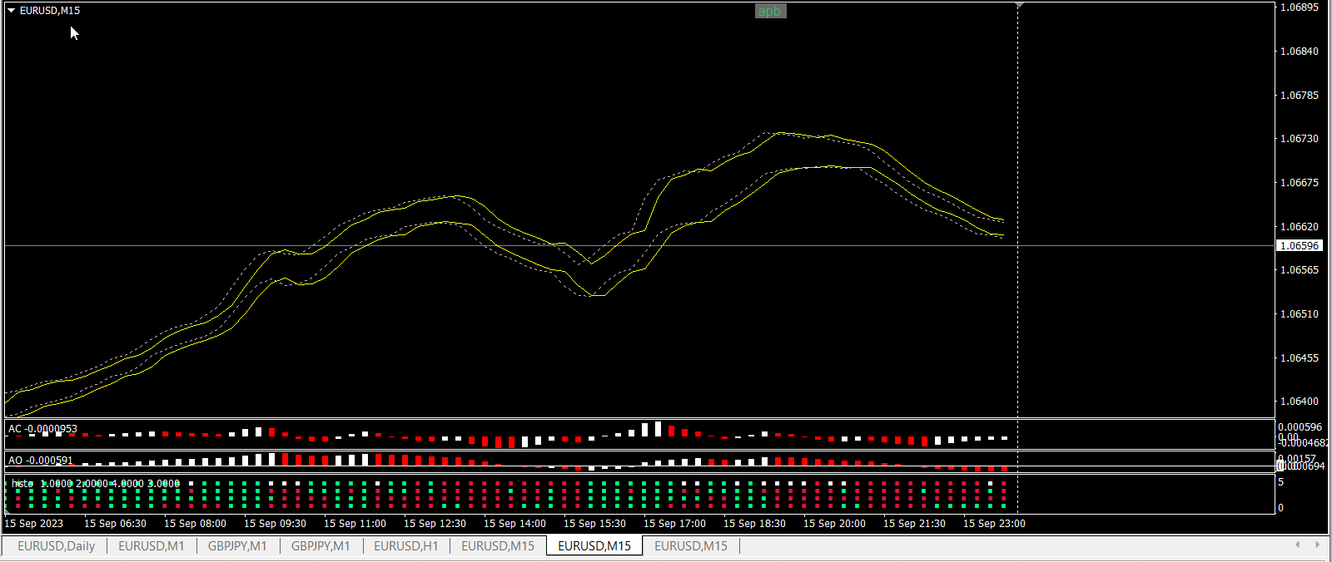Click the chart shift marker triangle

1018,5
